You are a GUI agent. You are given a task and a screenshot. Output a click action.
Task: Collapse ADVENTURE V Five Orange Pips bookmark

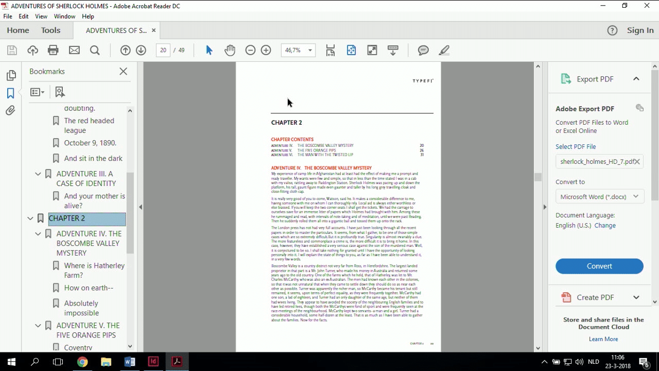coord(38,325)
